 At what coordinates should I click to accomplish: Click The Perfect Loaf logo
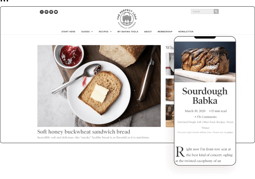[x=127, y=19]
